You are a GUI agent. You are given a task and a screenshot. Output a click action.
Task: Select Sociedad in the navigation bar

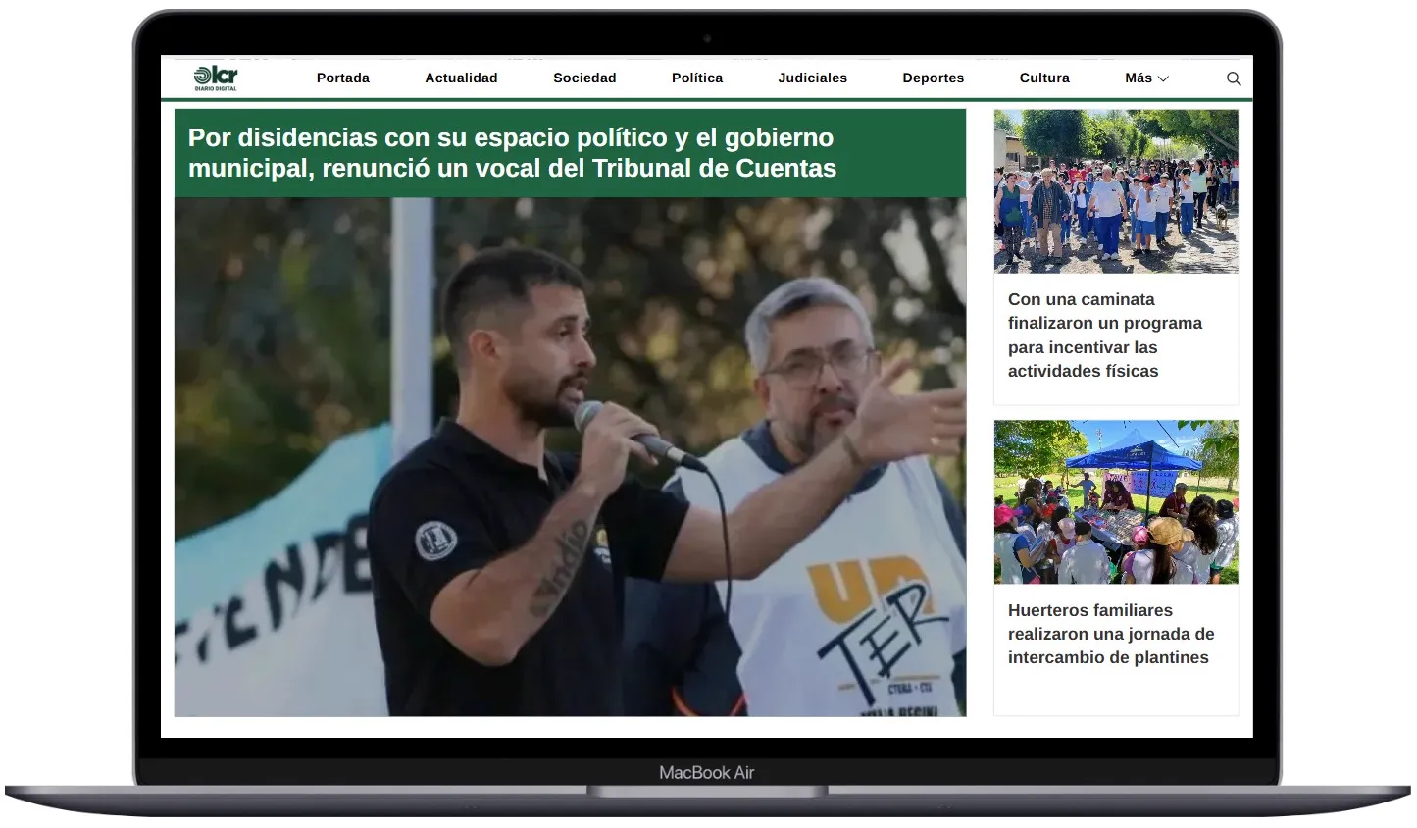(x=584, y=78)
